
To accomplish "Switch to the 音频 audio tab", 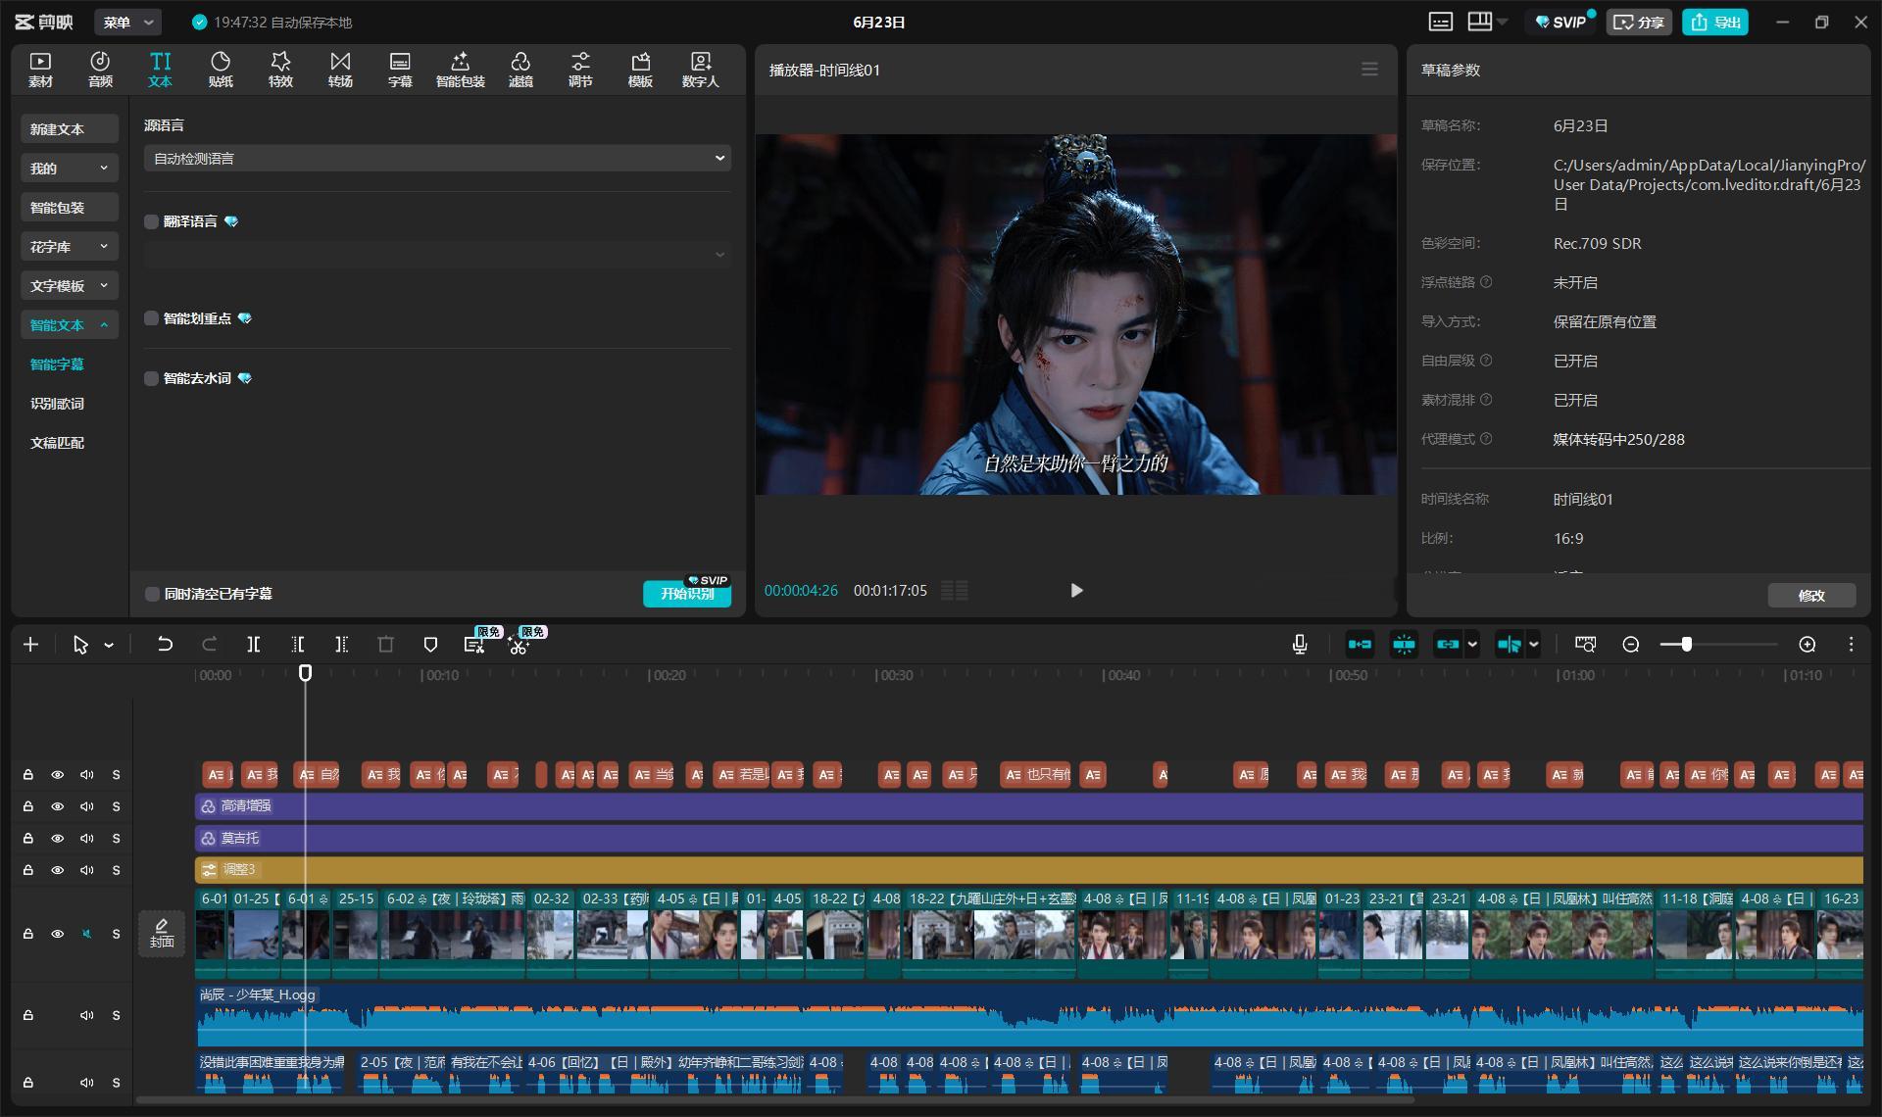I will [x=100, y=70].
